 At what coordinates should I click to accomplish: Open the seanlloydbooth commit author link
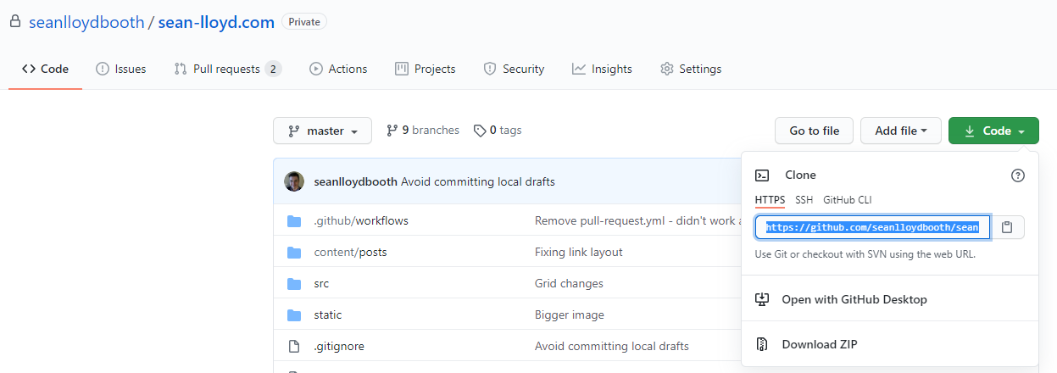tap(355, 181)
